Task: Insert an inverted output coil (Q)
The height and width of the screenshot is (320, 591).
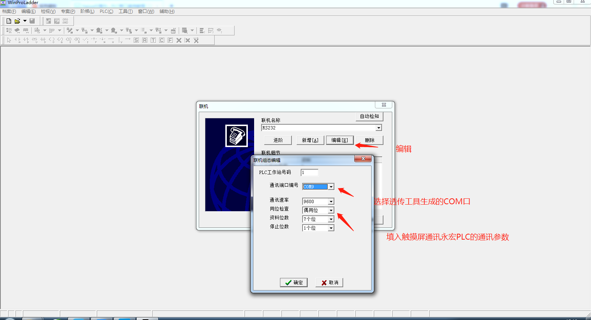Action: click(x=60, y=40)
